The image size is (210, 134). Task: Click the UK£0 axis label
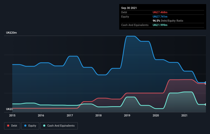9,109
